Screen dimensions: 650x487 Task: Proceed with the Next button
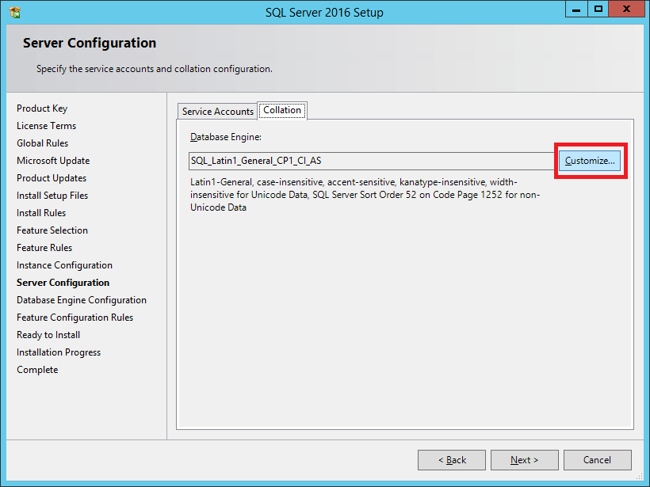(x=524, y=460)
